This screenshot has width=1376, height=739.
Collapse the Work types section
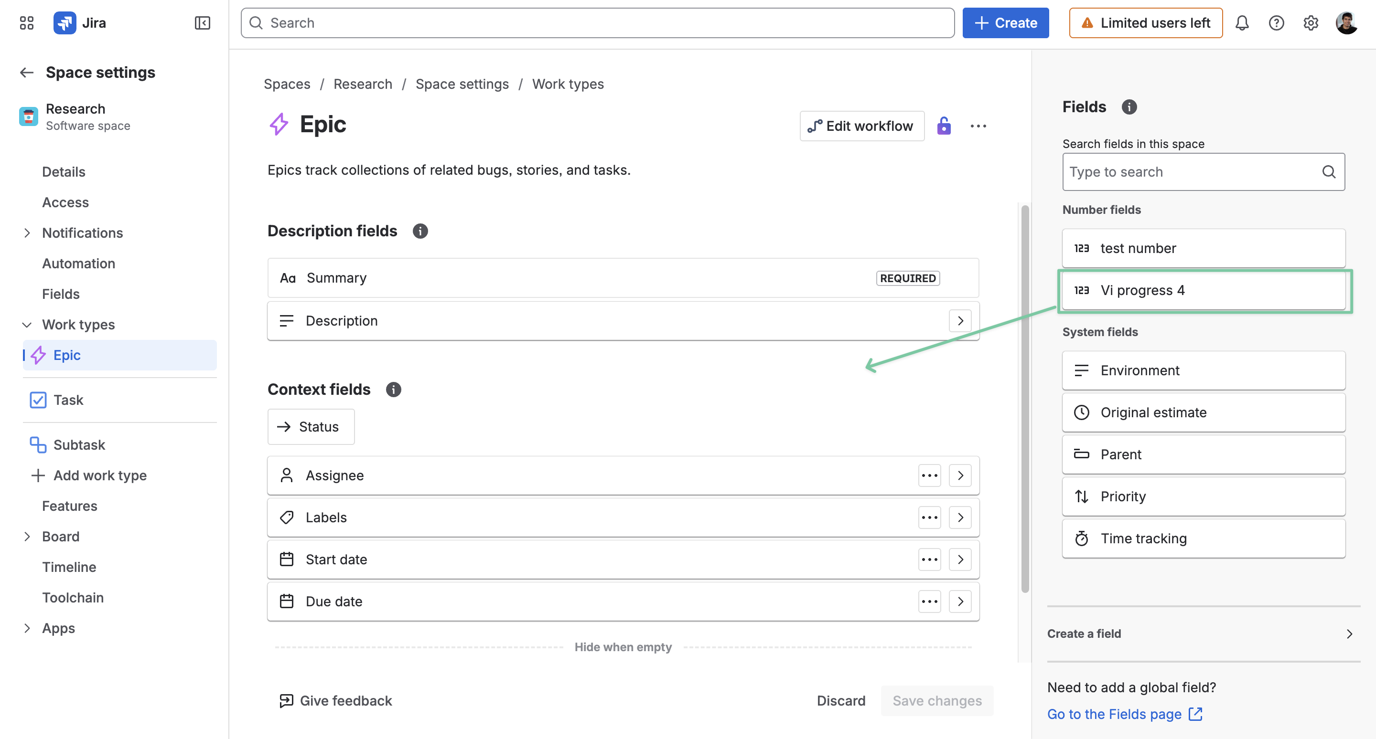tap(27, 325)
